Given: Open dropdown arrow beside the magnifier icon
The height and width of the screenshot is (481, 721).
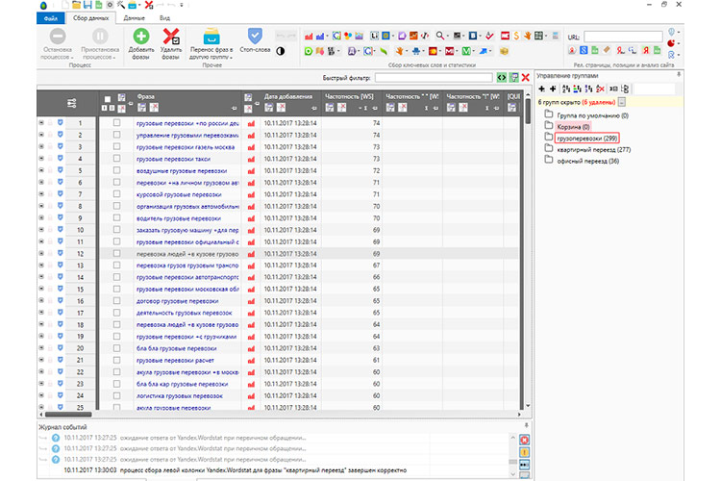Looking at the screenshot, I should click(x=447, y=36).
